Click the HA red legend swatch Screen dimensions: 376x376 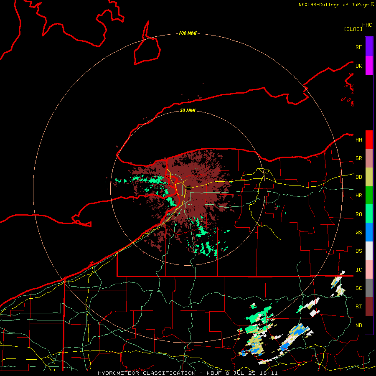point(369,140)
